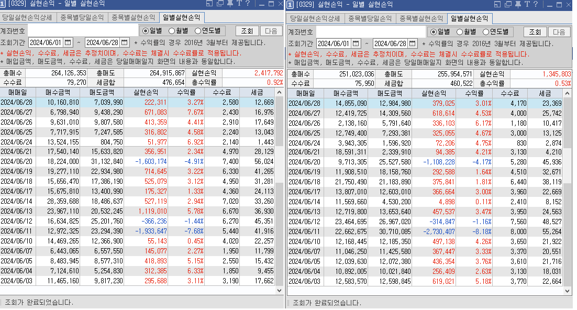Select 월별 radio button in left window
Viewport: 577px width, 310px height.
[172, 31]
